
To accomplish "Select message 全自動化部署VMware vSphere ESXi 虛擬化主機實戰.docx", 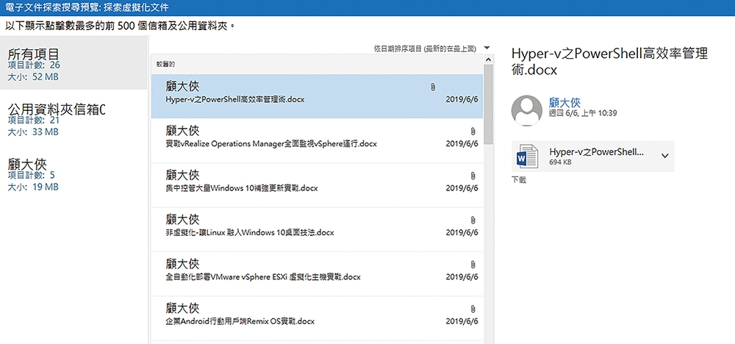I will click(316, 273).
